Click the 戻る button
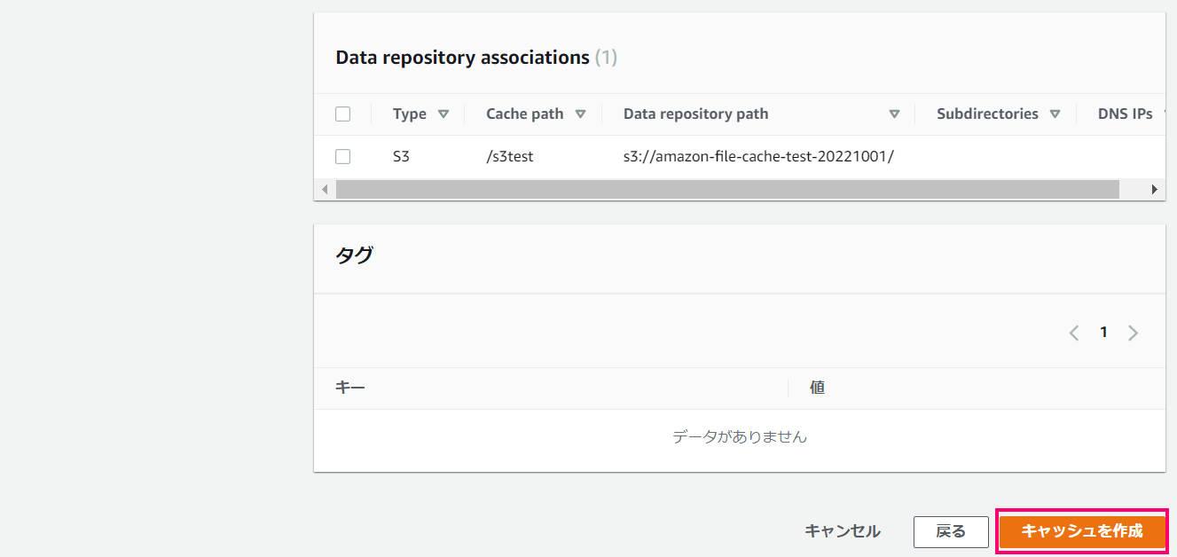 pyautogui.click(x=951, y=531)
